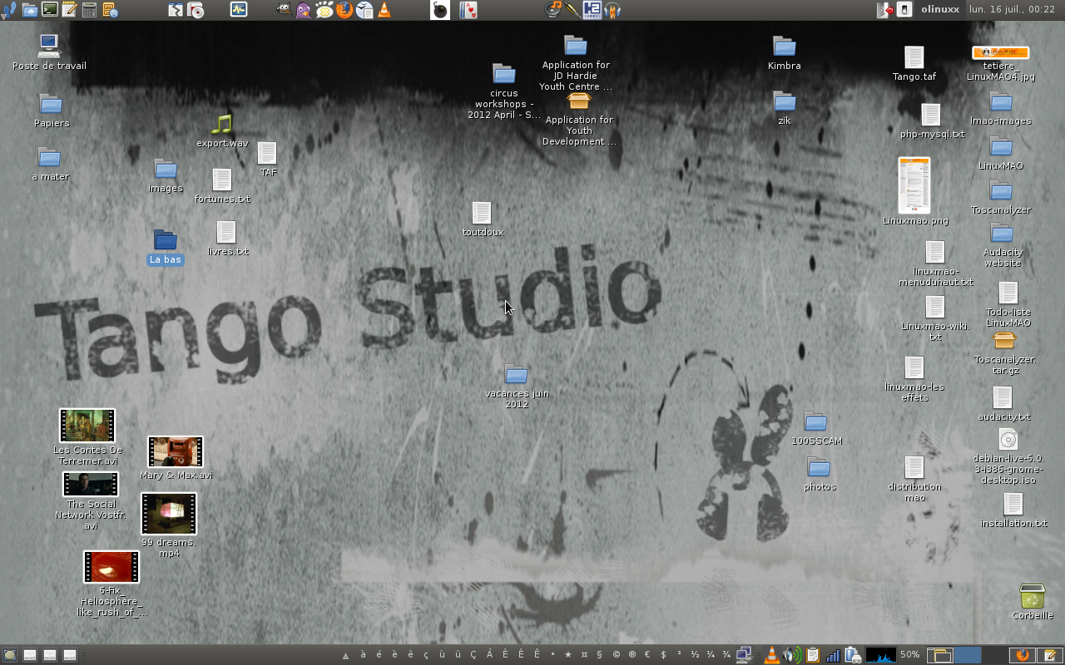Open Pidgin messenger launcher

tap(304, 10)
